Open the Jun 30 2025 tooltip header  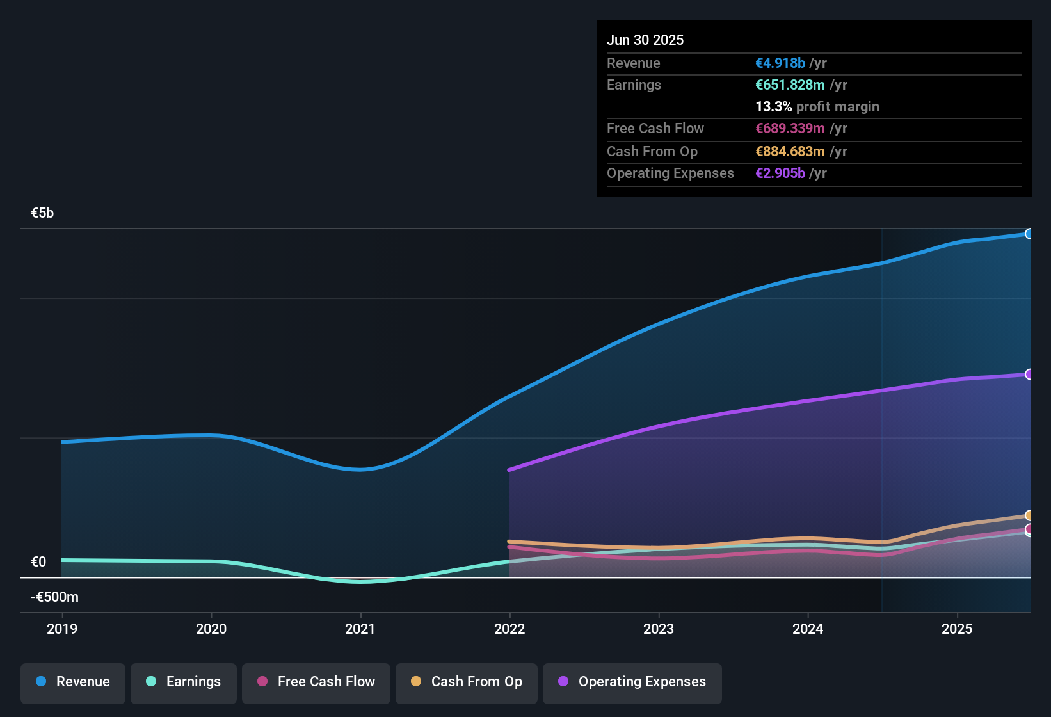click(645, 40)
